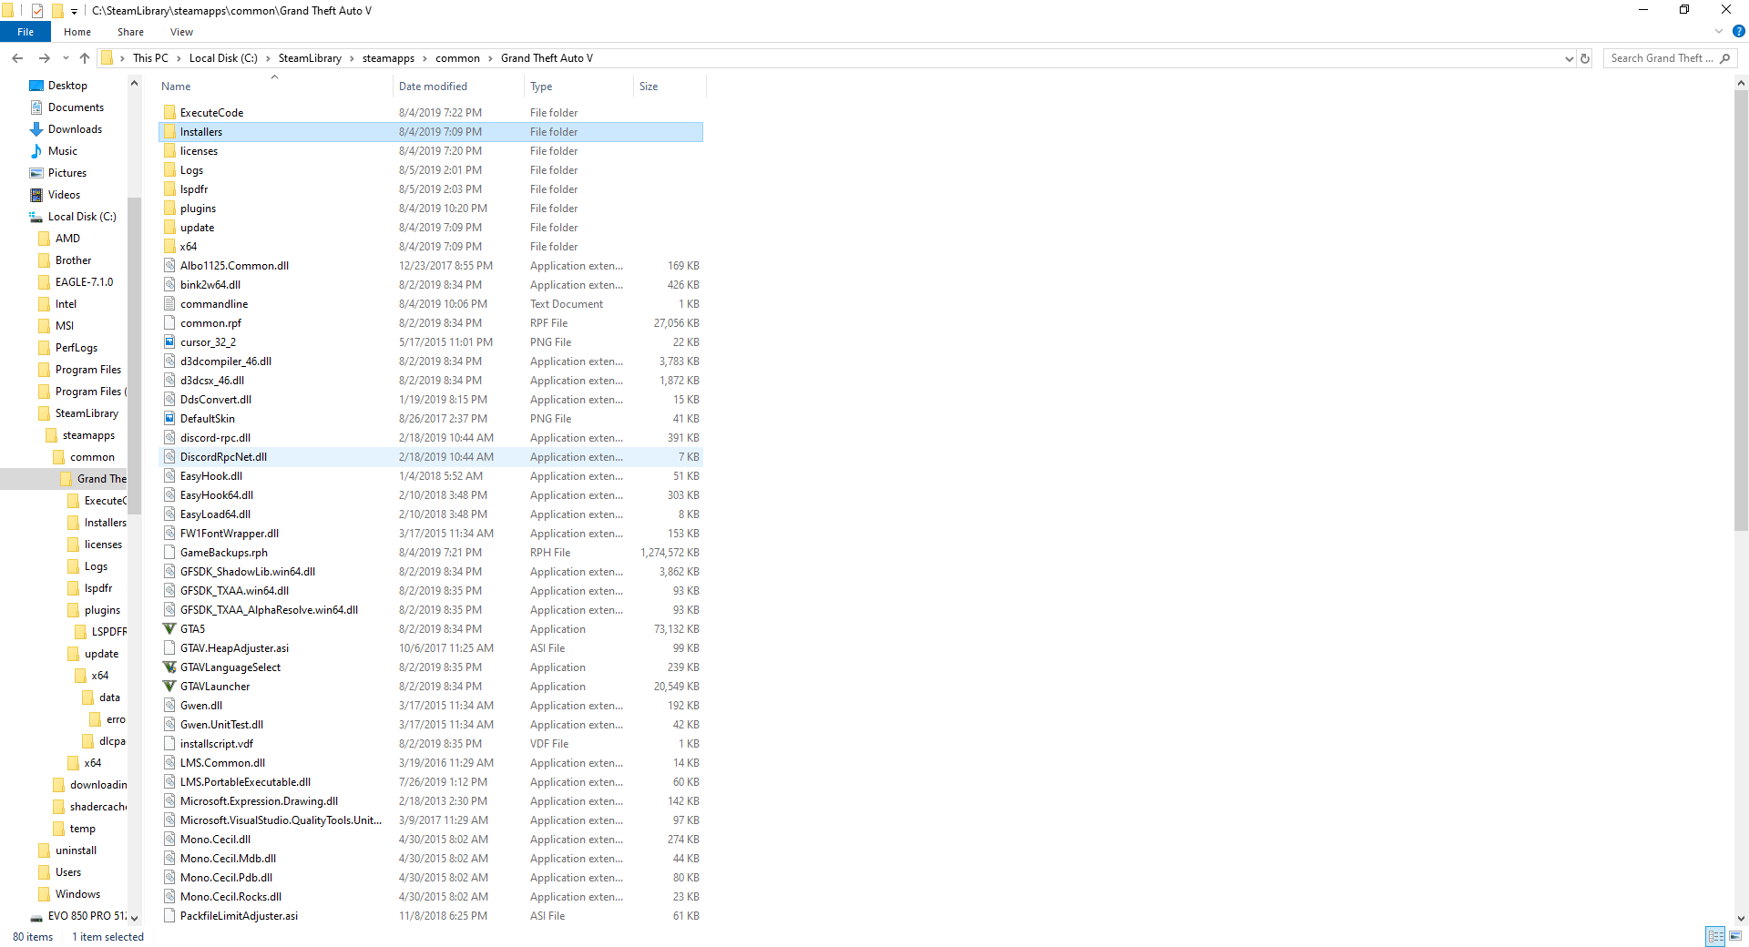Viewport: 1749px width, 947px height.
Task: Click the search magnifier icon
Action: tap(1724, 58)
